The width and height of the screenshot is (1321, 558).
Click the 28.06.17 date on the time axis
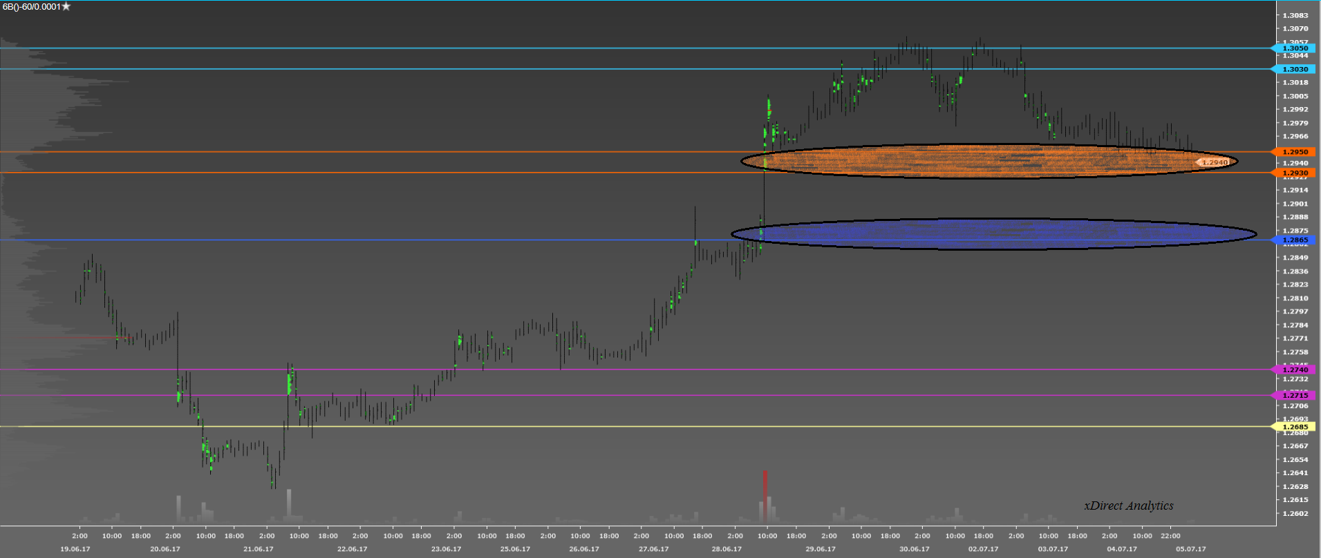click(x=727, y=549)
